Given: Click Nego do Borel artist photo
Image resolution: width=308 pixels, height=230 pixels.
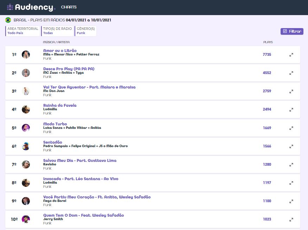Looking at the screenshot, I should coord(26,201).
